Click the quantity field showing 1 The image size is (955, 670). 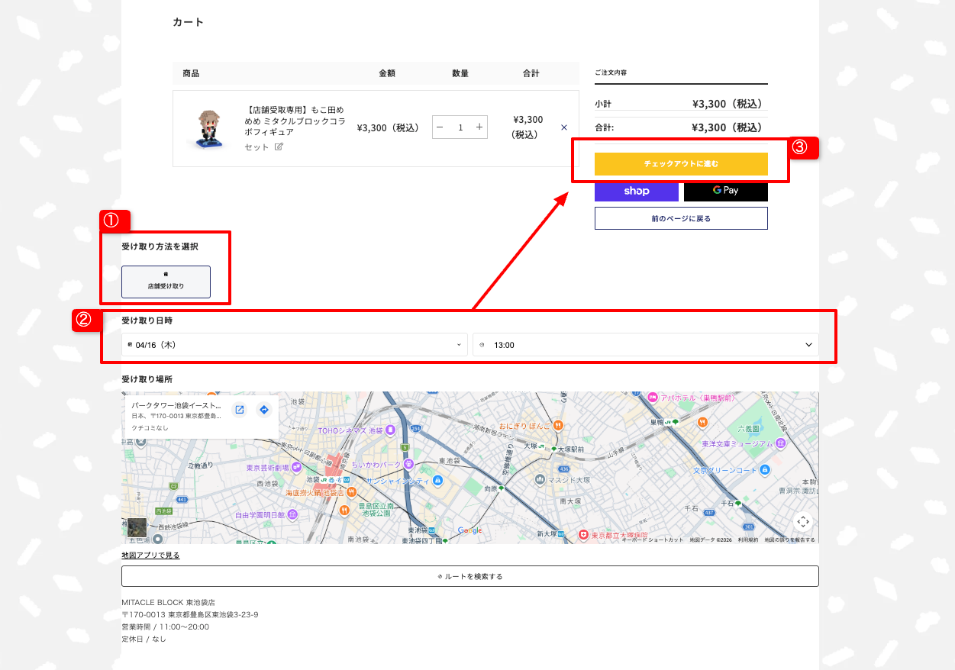(460, 127)
